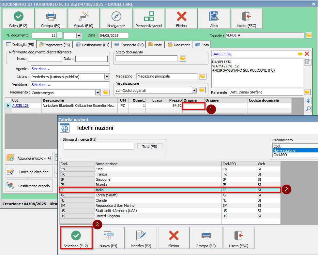
Task: Click the Salva (F12) toolbar button
Action: pyautogui.click(x=18, y=19)
